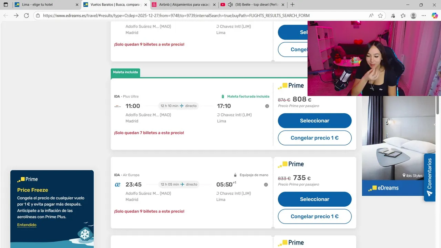The height and width of the screenshot is (248, 441).
Task: Click the '23:45' departure time
Action: (x=133, y=185)
